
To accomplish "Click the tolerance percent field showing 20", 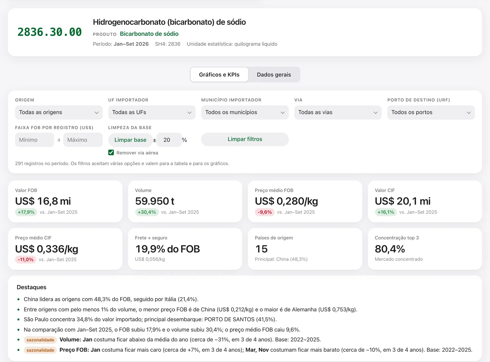I will tap(169, 140).
